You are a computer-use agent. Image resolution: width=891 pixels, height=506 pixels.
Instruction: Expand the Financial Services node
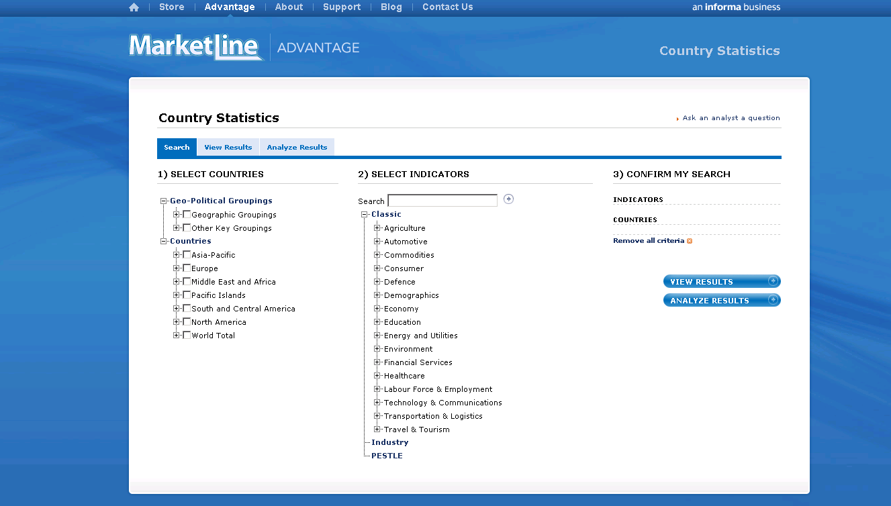tap(377, 362)
